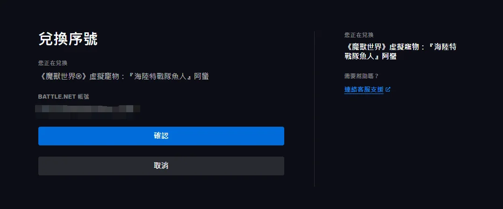503x209 pixels.
Task: Click 《魔獸世界®》 in the main description
Action: [x=64, y=77]
